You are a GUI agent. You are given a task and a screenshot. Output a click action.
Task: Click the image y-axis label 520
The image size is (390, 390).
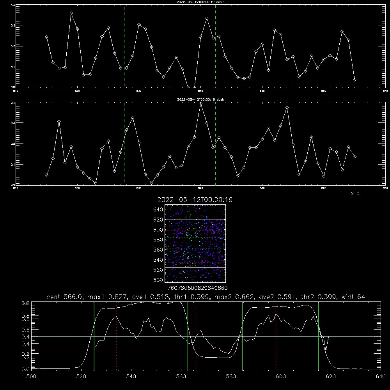click(158, 270)
